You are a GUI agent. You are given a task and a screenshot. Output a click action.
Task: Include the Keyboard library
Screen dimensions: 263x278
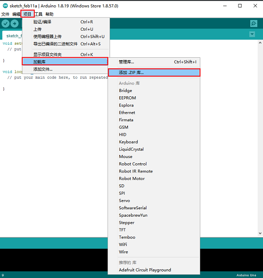154,142
